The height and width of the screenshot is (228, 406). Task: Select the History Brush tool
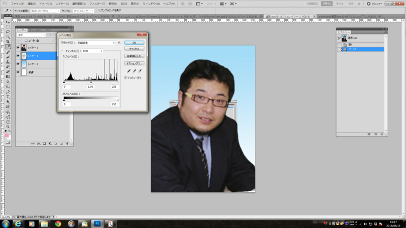tap(8, 67)
